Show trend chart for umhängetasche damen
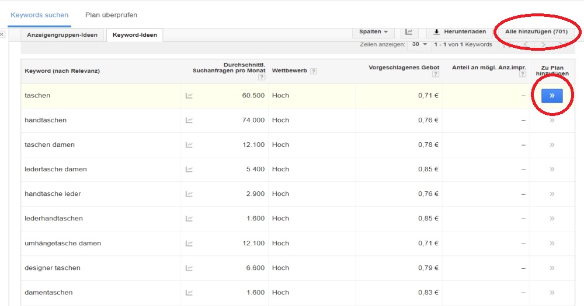Viewport: 584px width, 306px height. coord(189,243)
